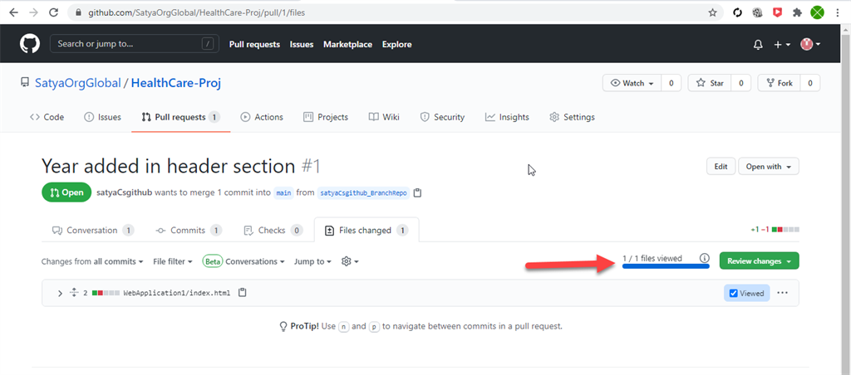Open the repository Settings tab

pos(572,116)
